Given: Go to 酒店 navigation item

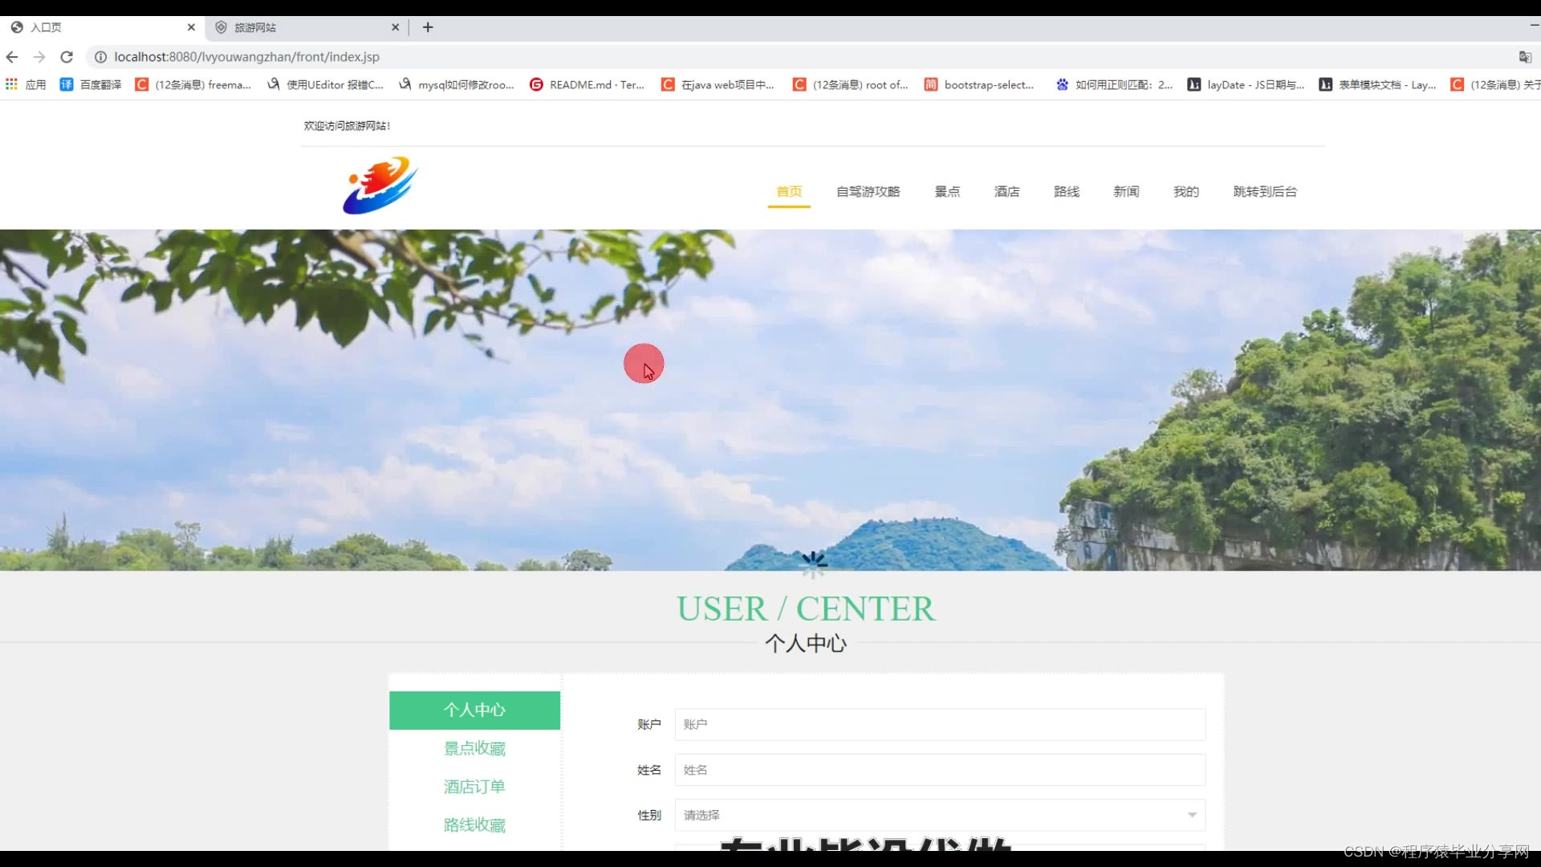Looking at the screenshot, I should click(x=1006, y=192).
